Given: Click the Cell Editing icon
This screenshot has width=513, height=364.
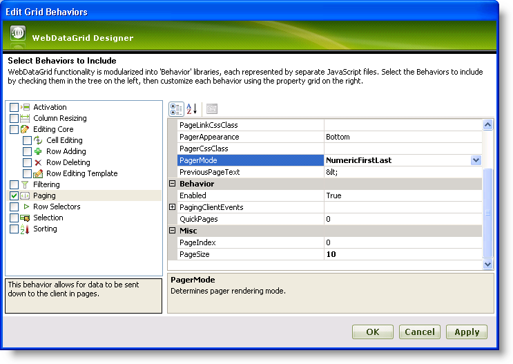Looking at the screenshot, I should [38, 140].
